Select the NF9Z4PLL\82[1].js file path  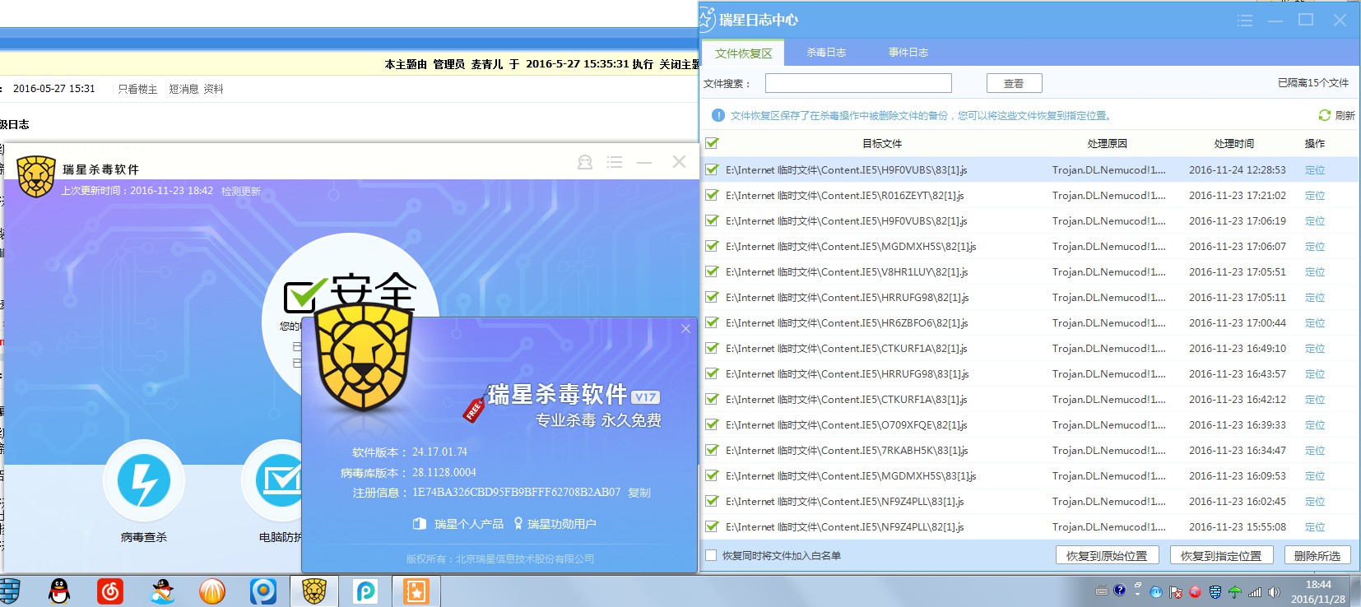point(845,527)
